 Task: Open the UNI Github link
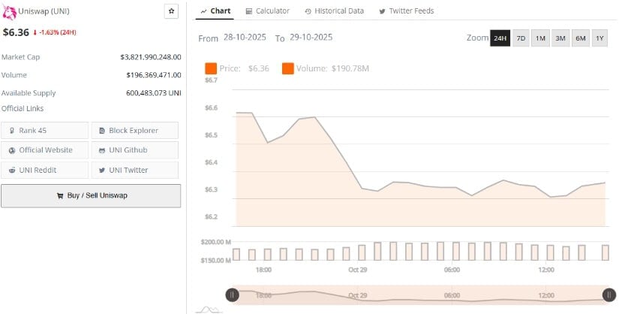(135, 150)
